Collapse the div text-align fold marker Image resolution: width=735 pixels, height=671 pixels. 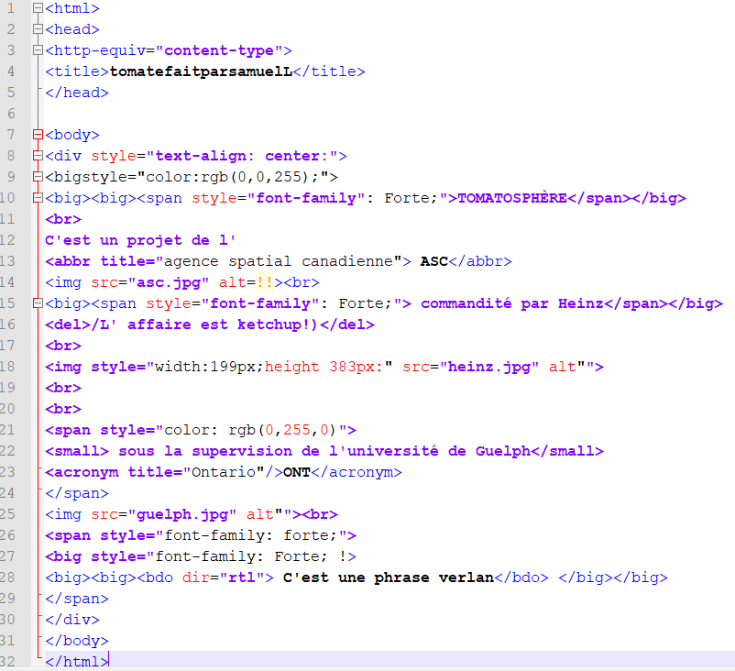[38, 156]
